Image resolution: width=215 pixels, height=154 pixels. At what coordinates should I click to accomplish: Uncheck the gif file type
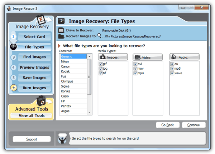[101, 64]
